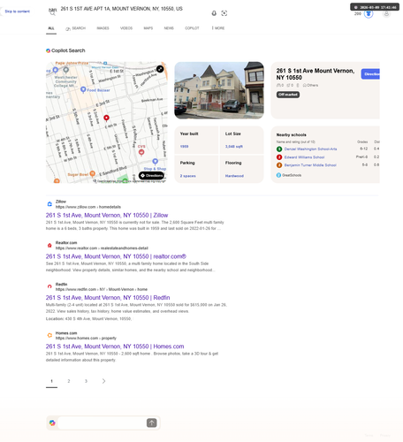Click the Sugar Bowl map marker

92,173
